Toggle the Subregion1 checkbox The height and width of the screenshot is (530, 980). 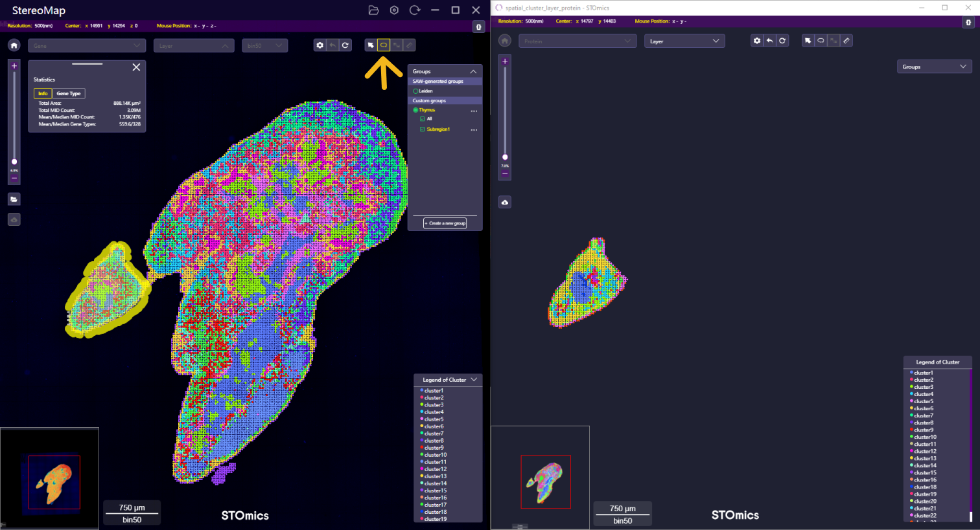[423, 129]
